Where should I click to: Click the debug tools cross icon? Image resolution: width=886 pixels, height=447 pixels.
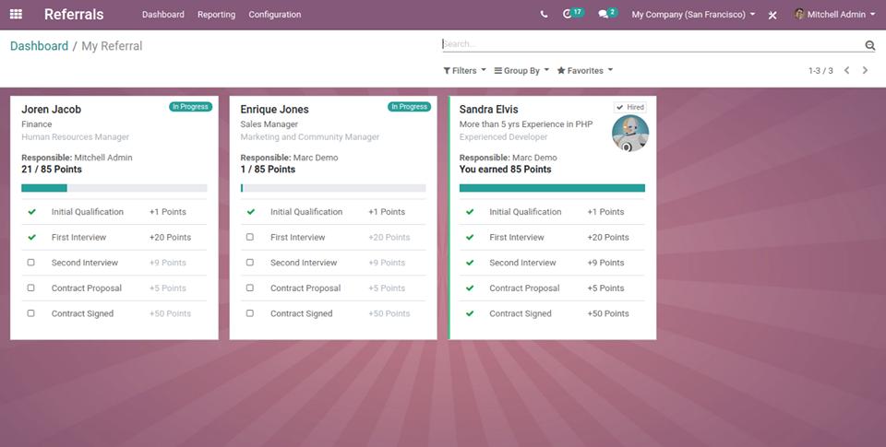click(772, 15)
